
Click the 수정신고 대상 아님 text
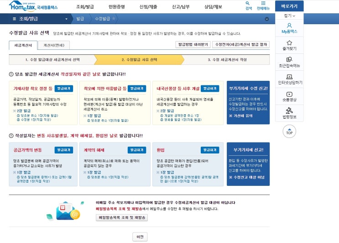(x=247, y=177)
